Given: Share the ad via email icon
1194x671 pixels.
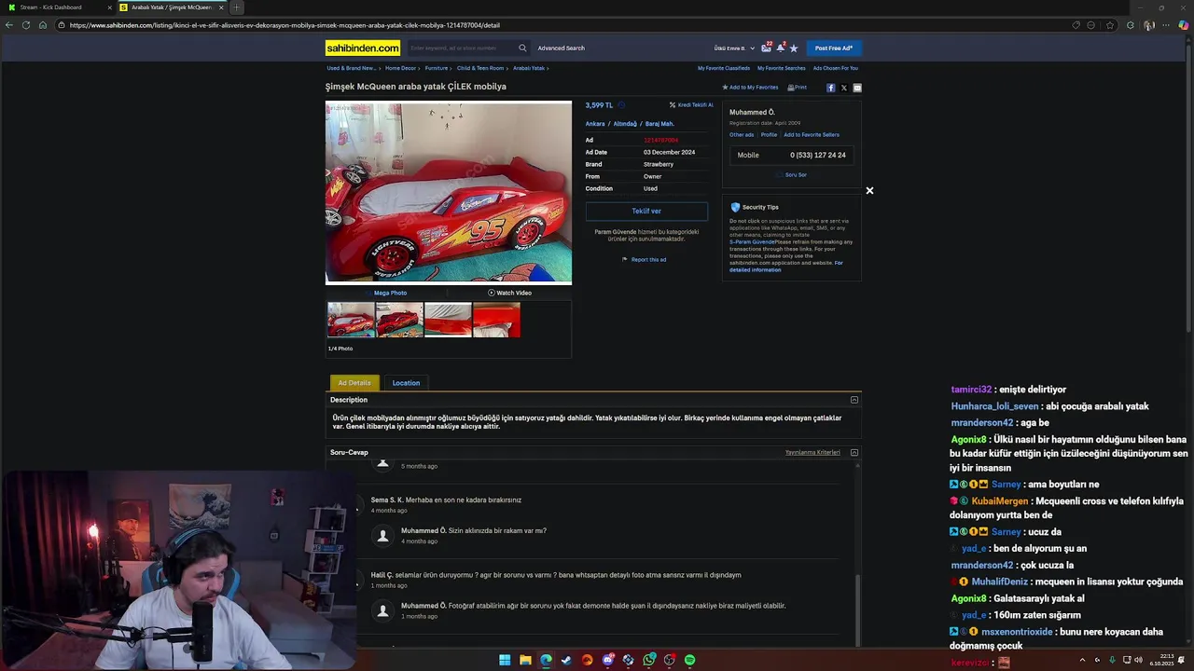Looking at the screenshot, I should (x=857, y=88).
